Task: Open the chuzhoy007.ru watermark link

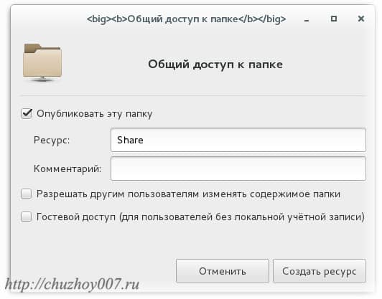Action: click(73, 284)
